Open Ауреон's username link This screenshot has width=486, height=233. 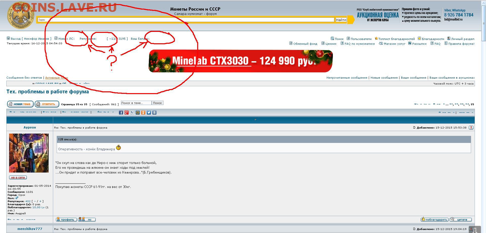pos(30,127)
